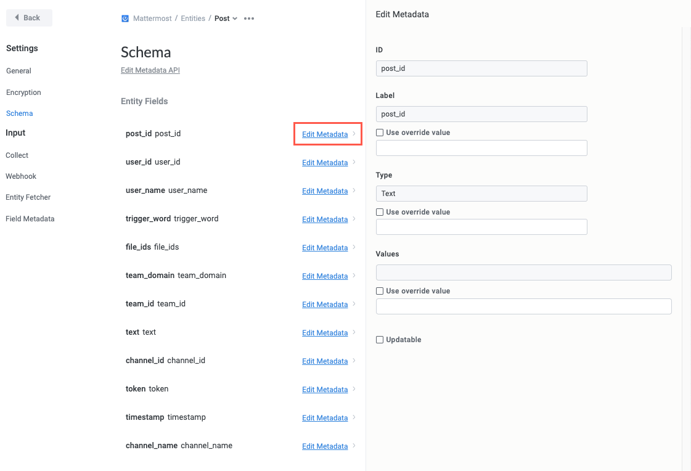Enable Use override value under Values
The height and width of the screenshot is (471, 691).
(379, 290)
